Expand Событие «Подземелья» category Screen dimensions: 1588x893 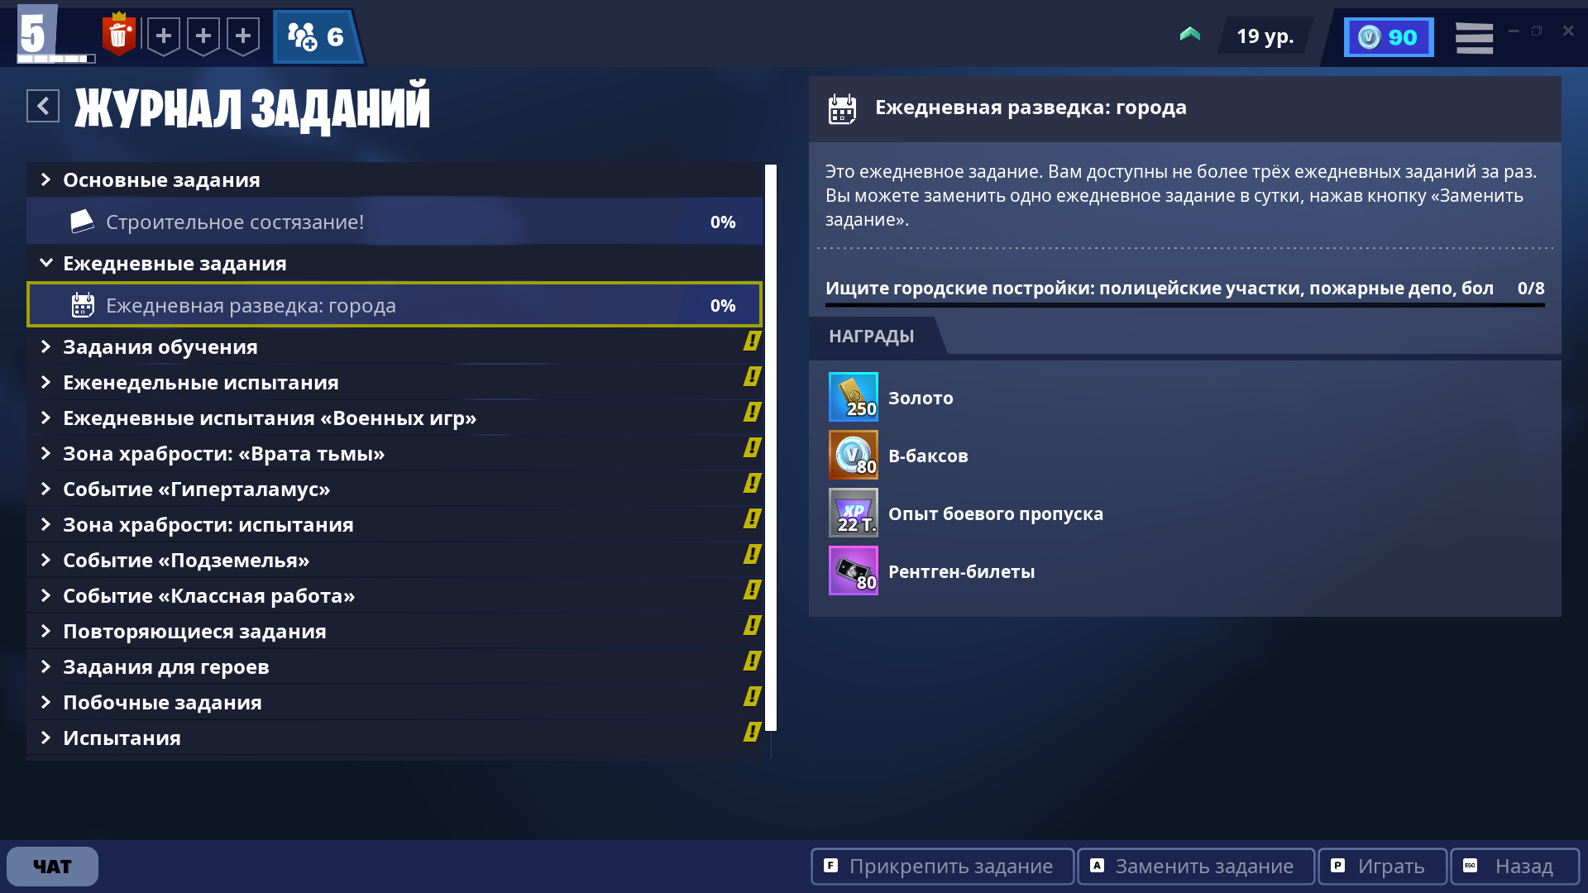point(395,560)
